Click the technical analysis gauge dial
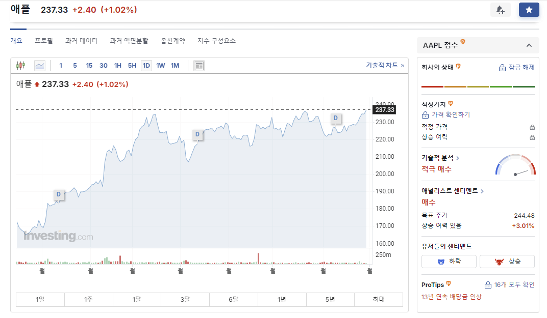This screenshot has width=547, height=318. coord(514,165)
